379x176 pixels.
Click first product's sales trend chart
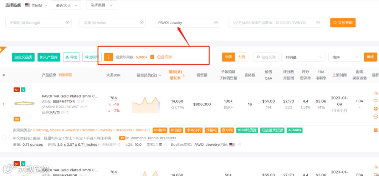146,105
